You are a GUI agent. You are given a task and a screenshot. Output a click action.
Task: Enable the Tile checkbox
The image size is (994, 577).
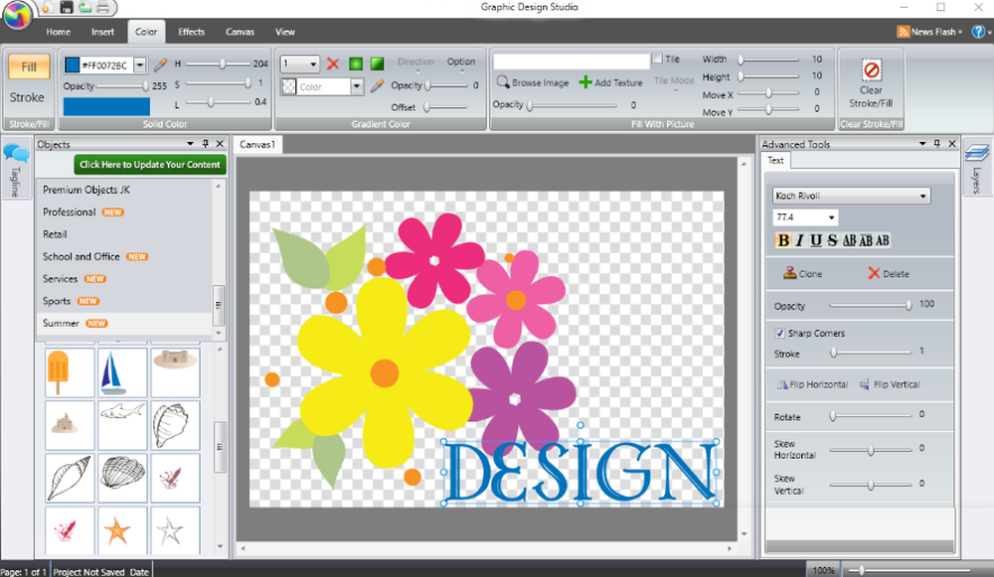click(x=657, y=59)
